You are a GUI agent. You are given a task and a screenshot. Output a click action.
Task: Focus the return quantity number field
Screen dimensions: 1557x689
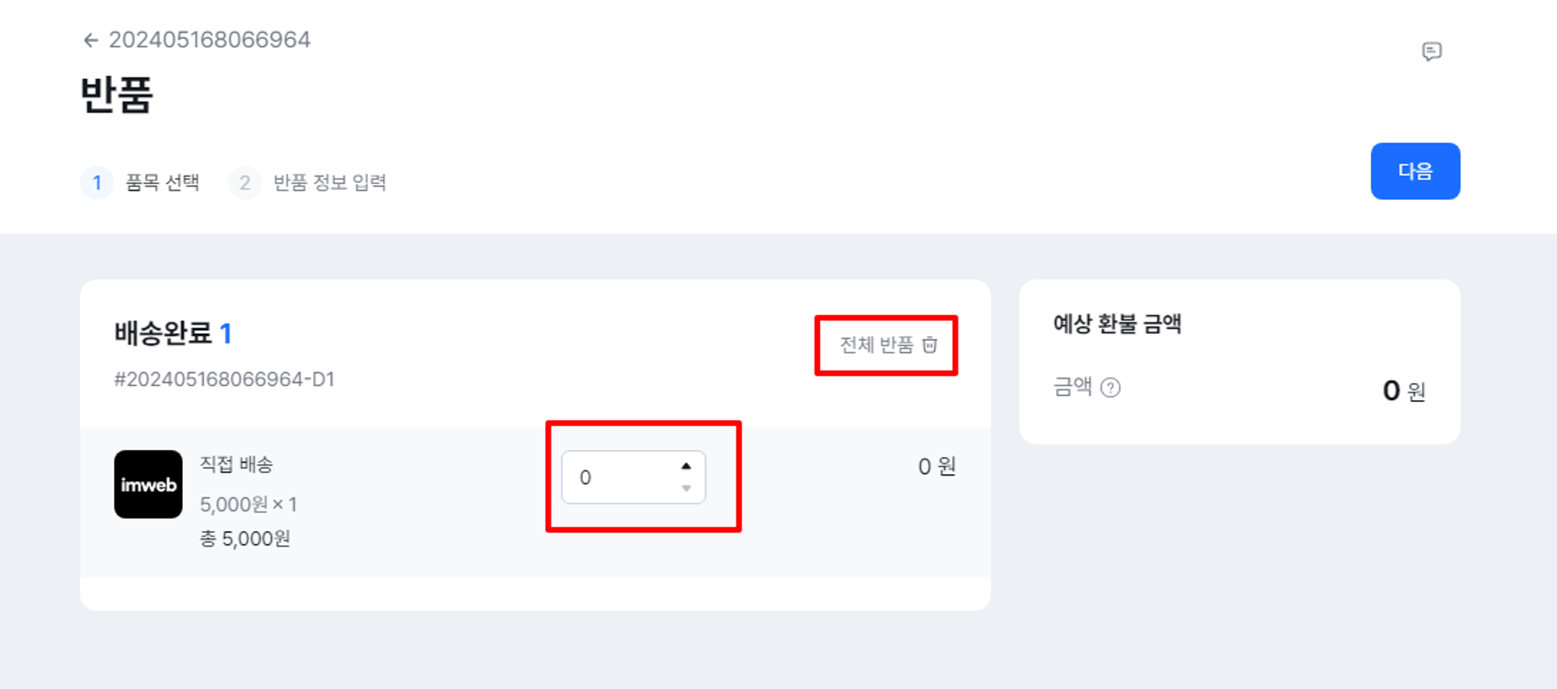point(619,477)
